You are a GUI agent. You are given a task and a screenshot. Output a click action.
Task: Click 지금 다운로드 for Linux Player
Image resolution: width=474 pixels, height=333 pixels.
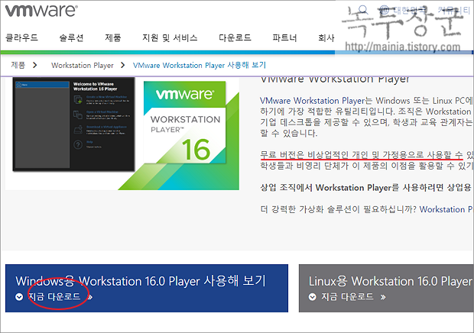click(347, 297)
